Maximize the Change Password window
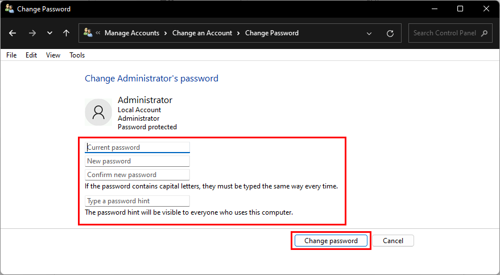500x275 pixels. click(460, 9)
